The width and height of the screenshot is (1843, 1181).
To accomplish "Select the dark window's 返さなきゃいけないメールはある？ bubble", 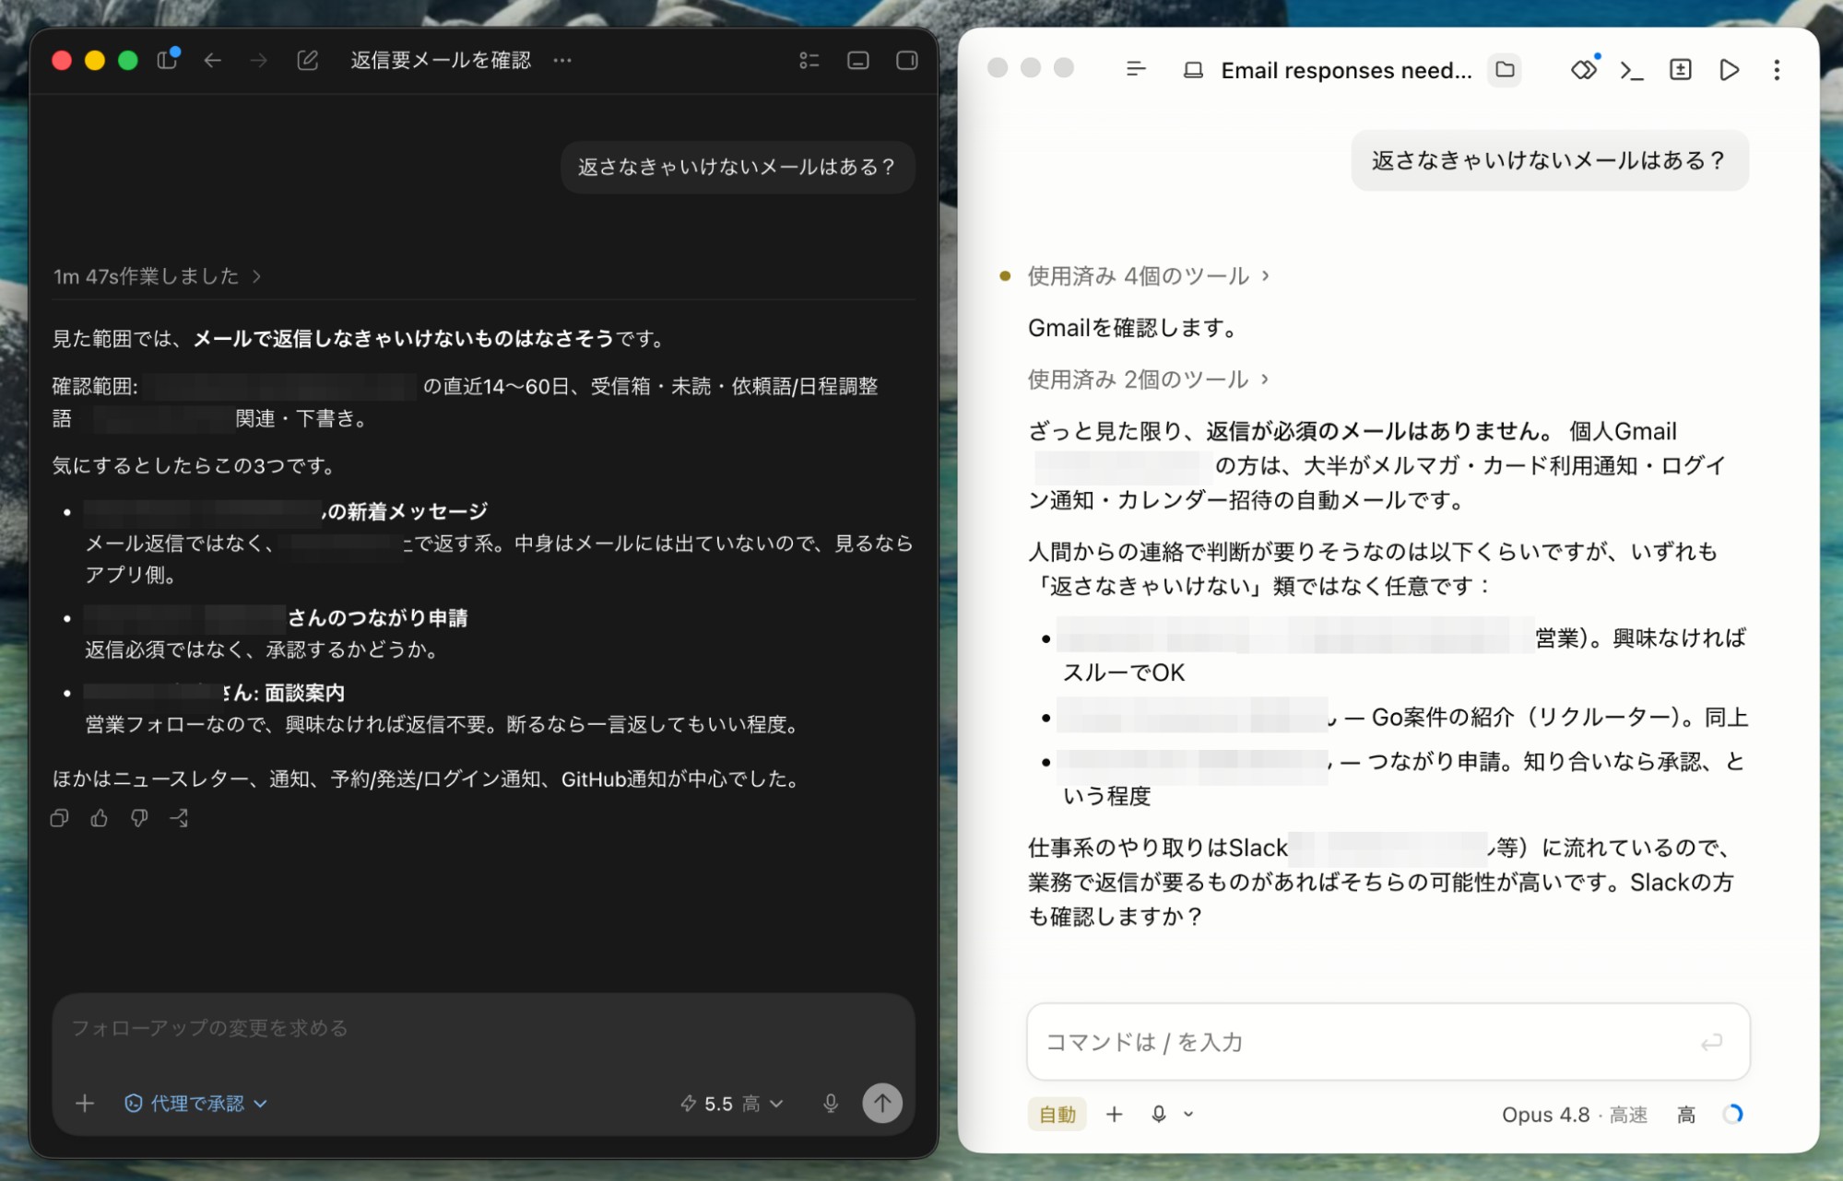I will [x=737, y=167].
